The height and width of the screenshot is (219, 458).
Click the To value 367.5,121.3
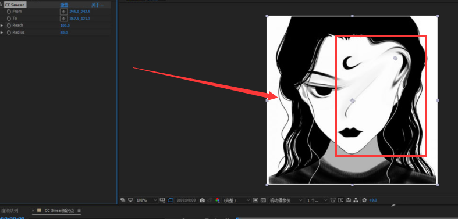(80, 19)
